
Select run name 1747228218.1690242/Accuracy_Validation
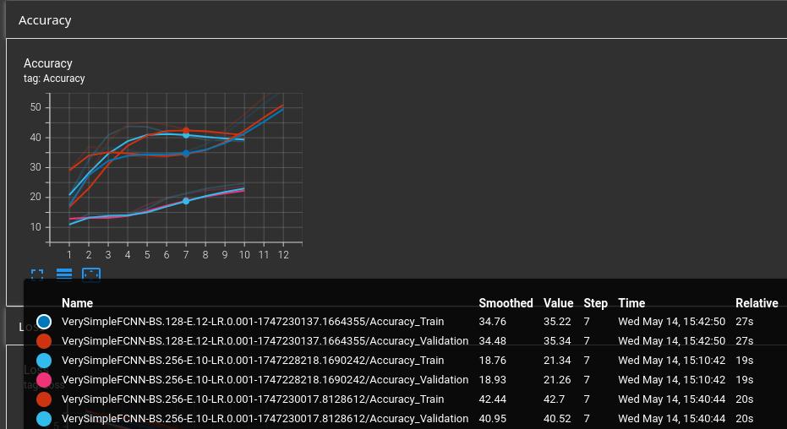(265, 380)
